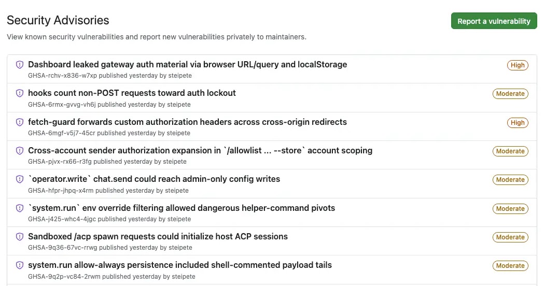545x286 pixels.
Task: Click shield icon next to hooks count advisory
Action: [x=20, y=93]
